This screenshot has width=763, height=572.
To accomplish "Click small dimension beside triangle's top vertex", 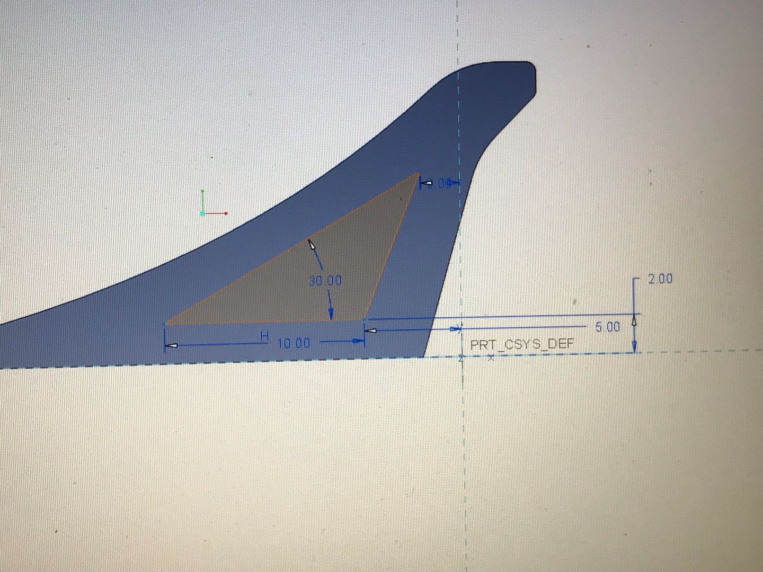I will (x=439, y=184).
